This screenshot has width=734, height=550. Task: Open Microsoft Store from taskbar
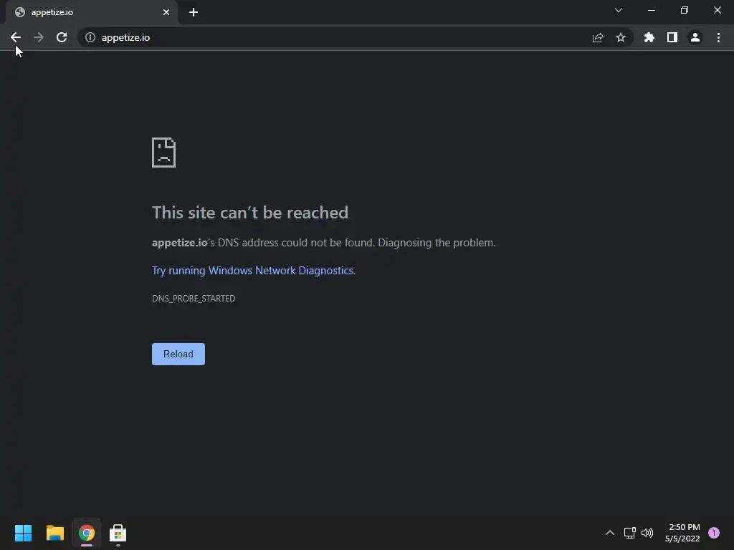[x=118, y=533]
